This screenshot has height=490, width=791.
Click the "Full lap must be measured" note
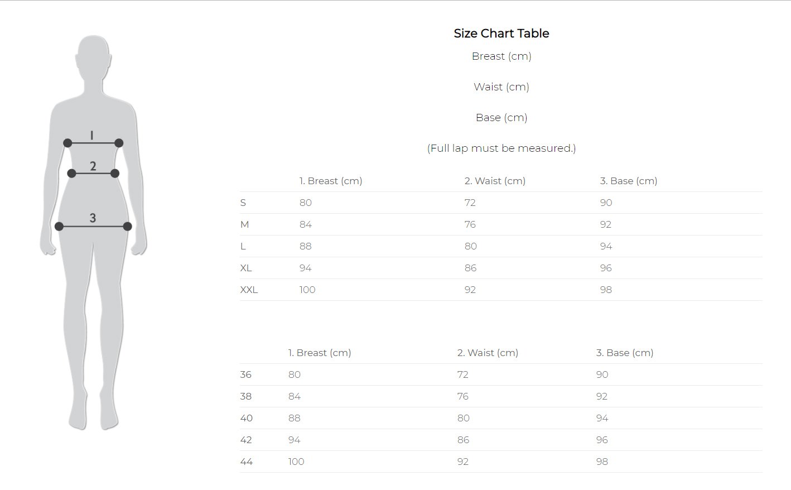(501, 148)
